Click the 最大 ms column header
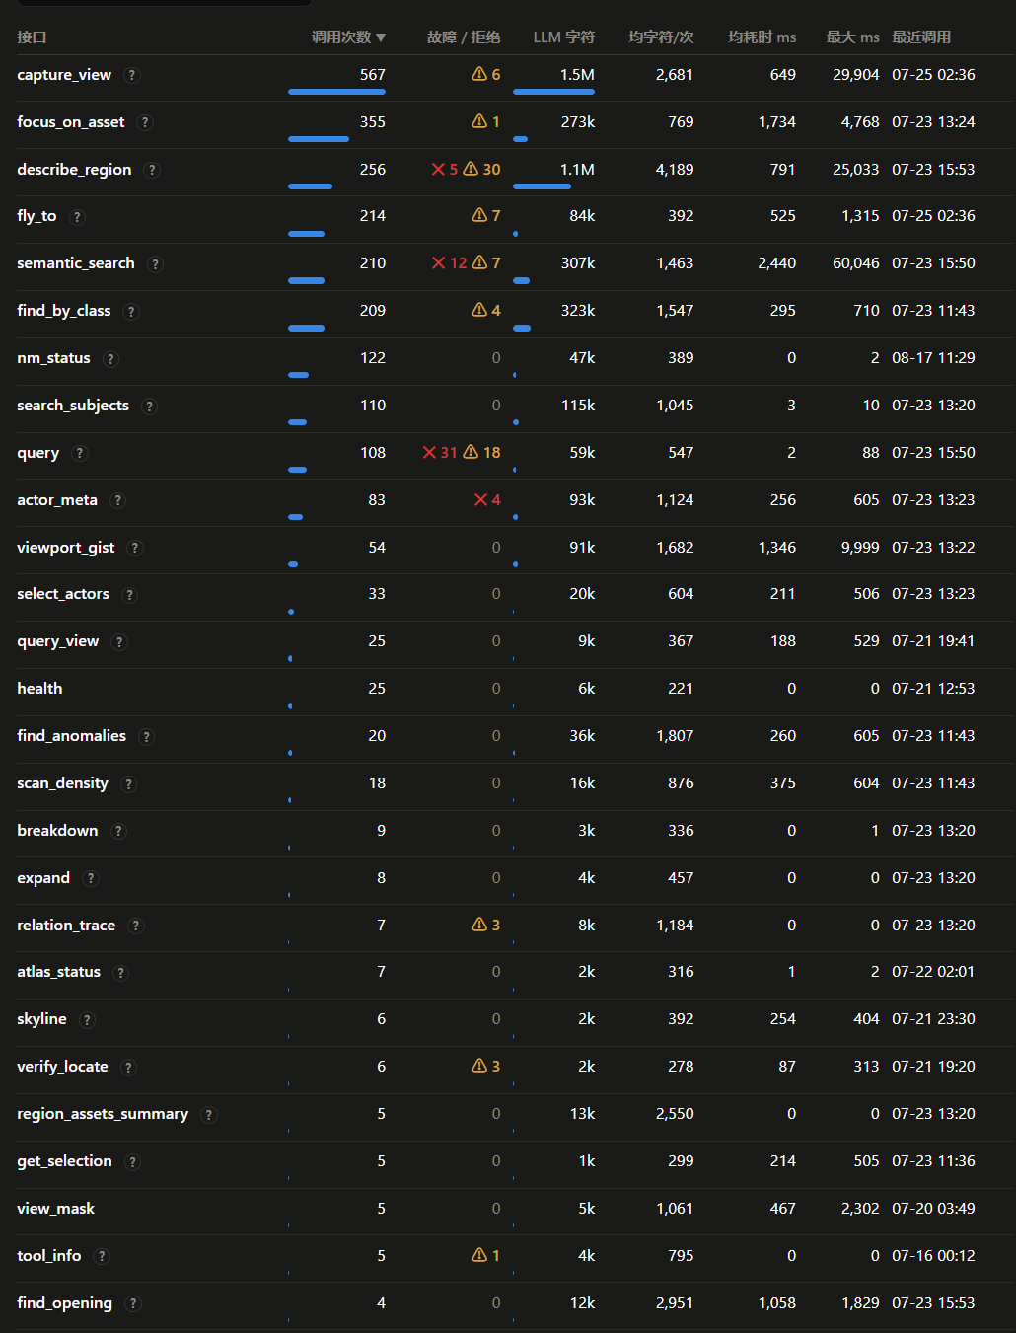 [852, 37]
